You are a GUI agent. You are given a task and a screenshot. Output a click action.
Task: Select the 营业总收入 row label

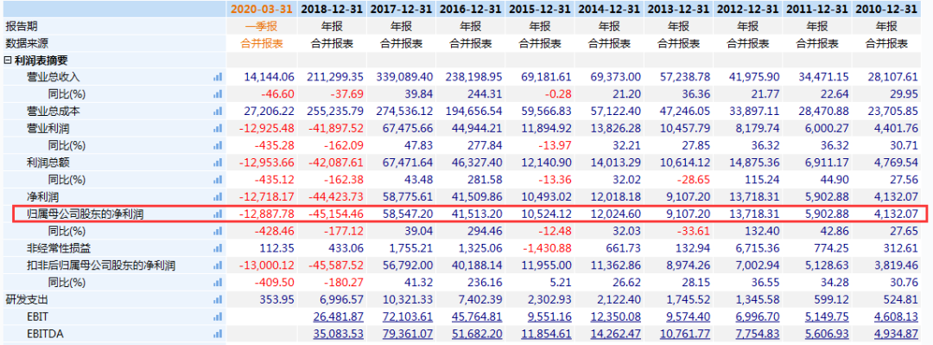click(53, 77)
